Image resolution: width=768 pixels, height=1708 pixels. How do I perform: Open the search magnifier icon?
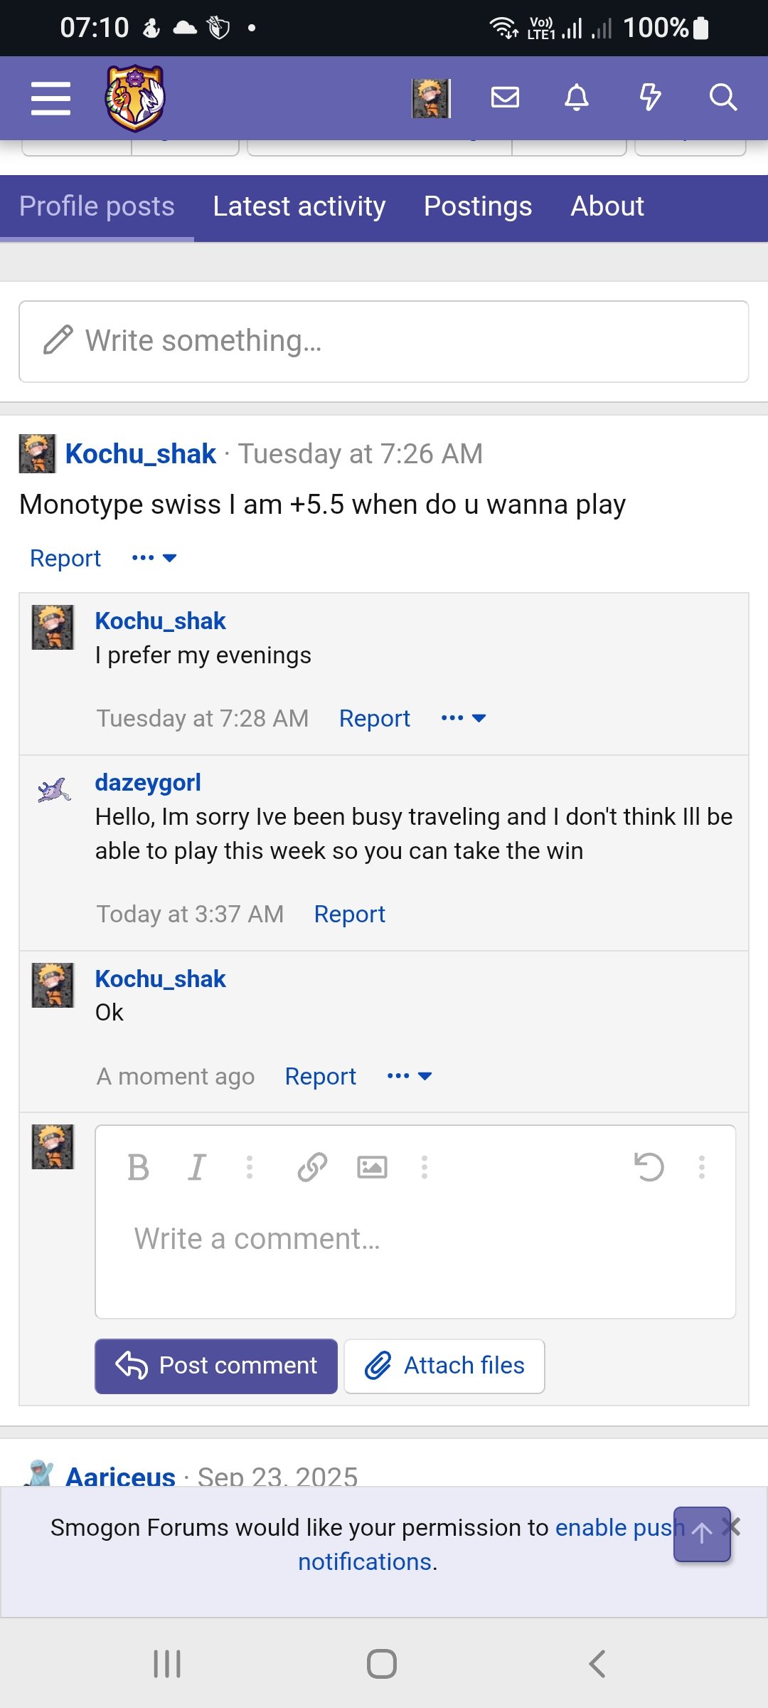click(x=722, y=97)
